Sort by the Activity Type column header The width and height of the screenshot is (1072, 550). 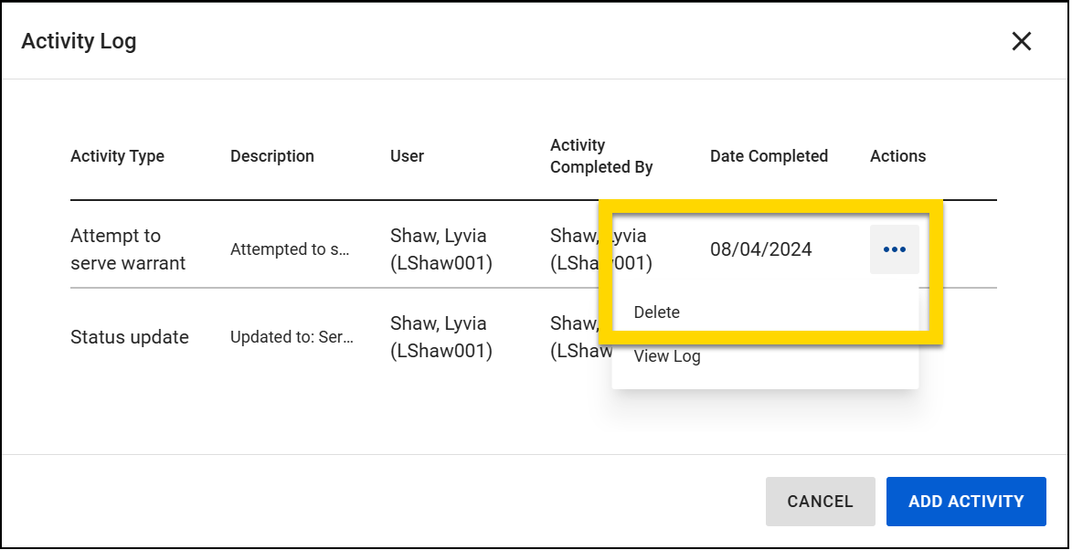117,156
